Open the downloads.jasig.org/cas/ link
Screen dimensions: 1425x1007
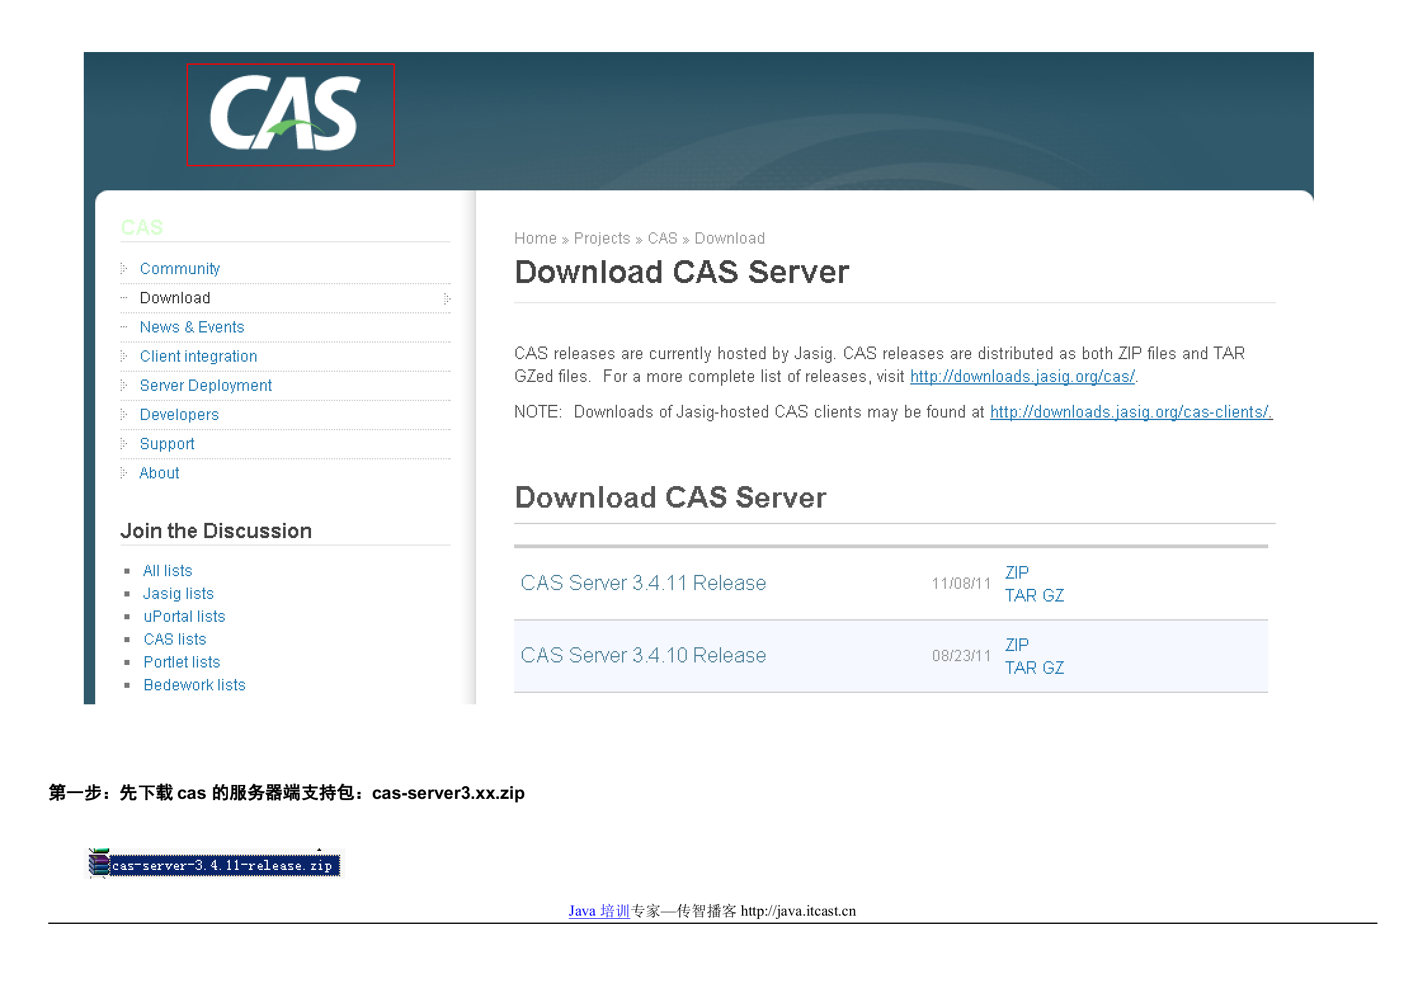(x=1023, y=376)
